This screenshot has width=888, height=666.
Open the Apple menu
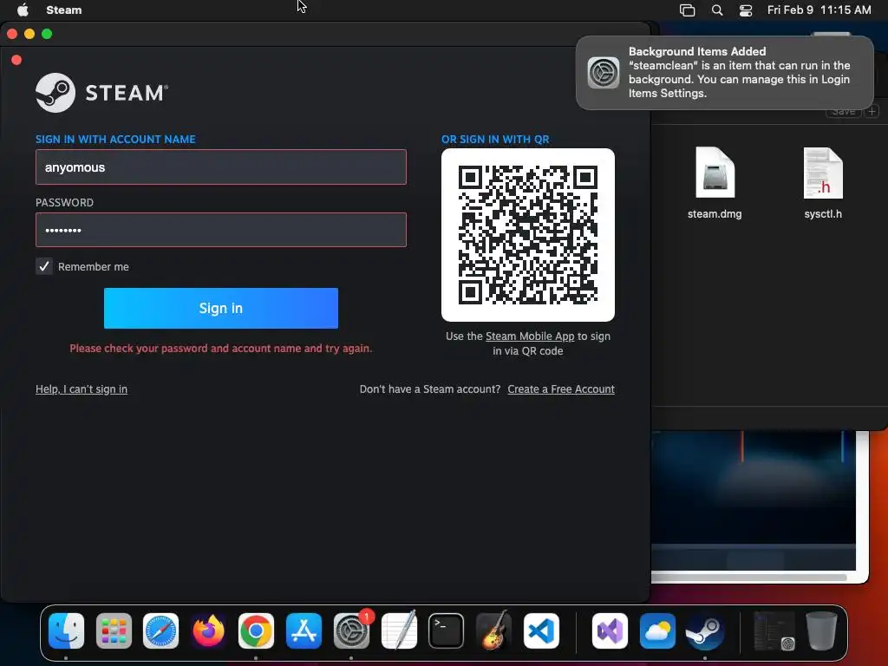23,10
